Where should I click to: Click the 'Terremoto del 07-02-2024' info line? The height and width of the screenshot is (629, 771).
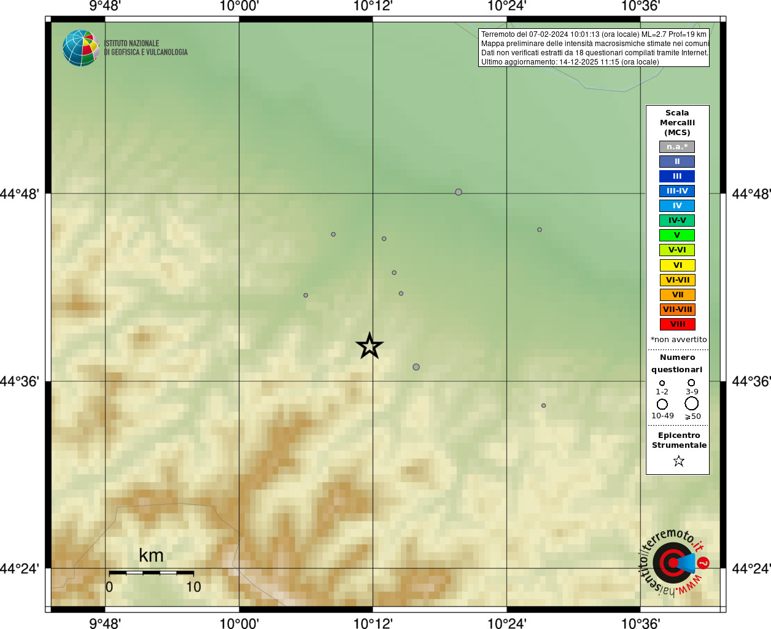click(x=594, y=34)
